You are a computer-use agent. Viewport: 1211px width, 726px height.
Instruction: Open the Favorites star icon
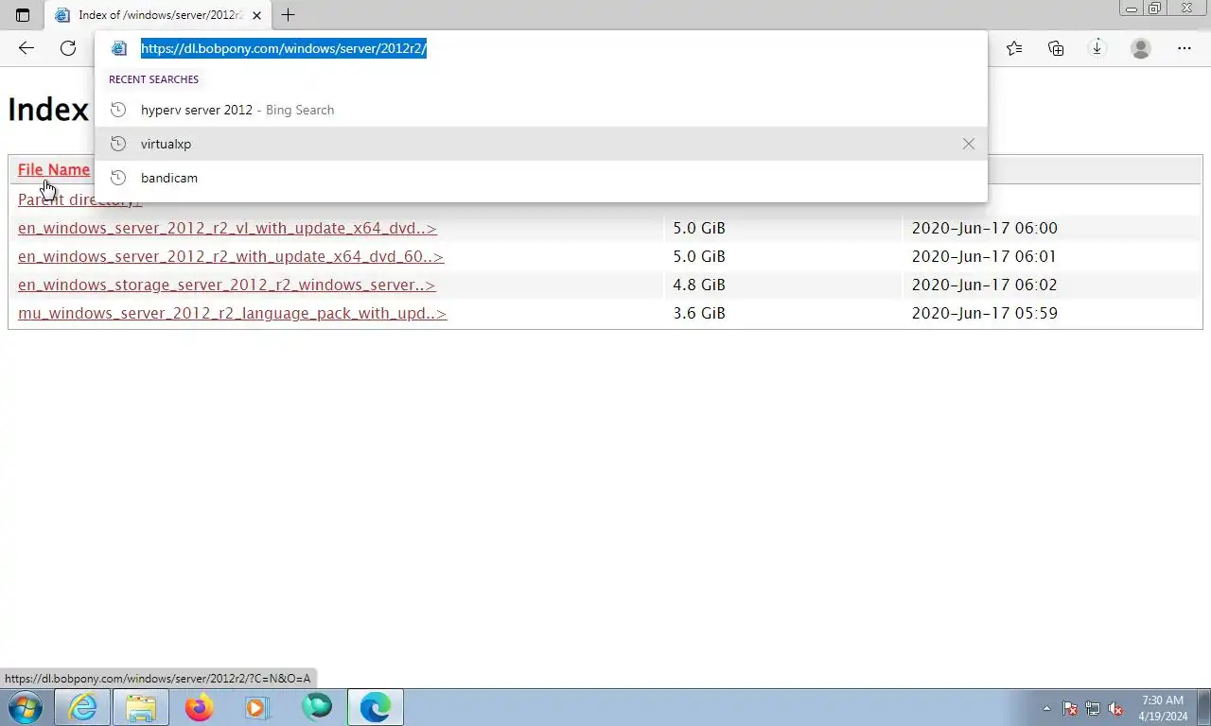pyautogui.click(x=1014, y=48)
